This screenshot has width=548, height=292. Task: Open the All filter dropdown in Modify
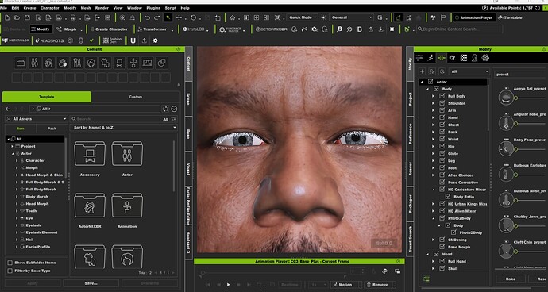469,71
